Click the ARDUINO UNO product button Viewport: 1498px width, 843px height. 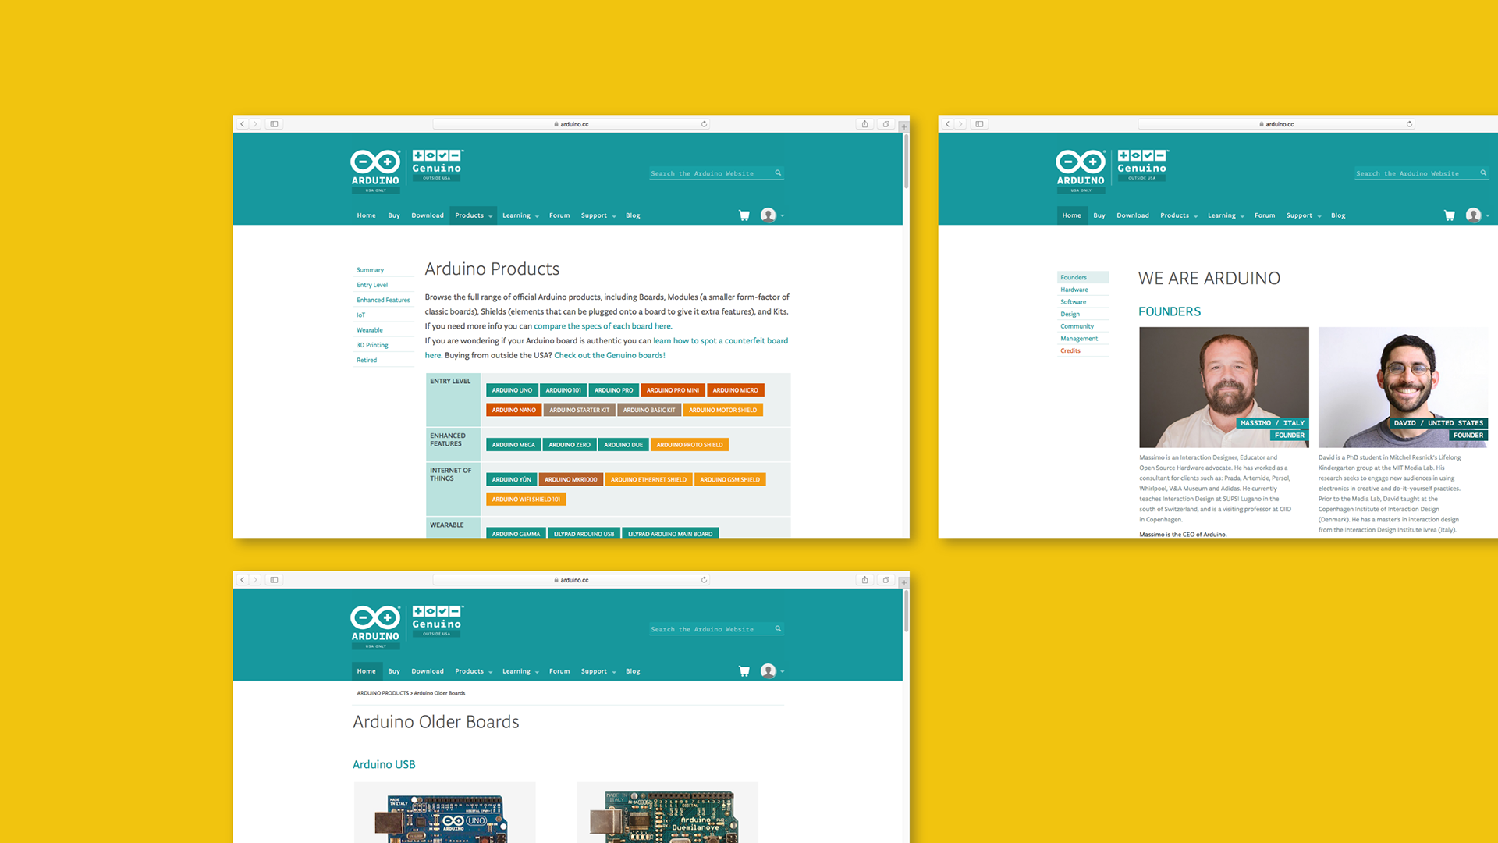pyautogui.click(x=512, y=390)
